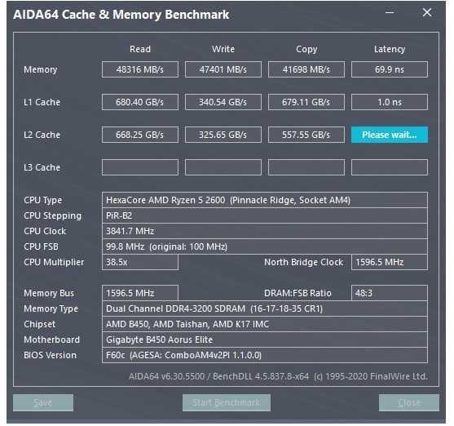This screenshot has height=426, width=454.
Task: Click the Save button
Action: (43, 402)
